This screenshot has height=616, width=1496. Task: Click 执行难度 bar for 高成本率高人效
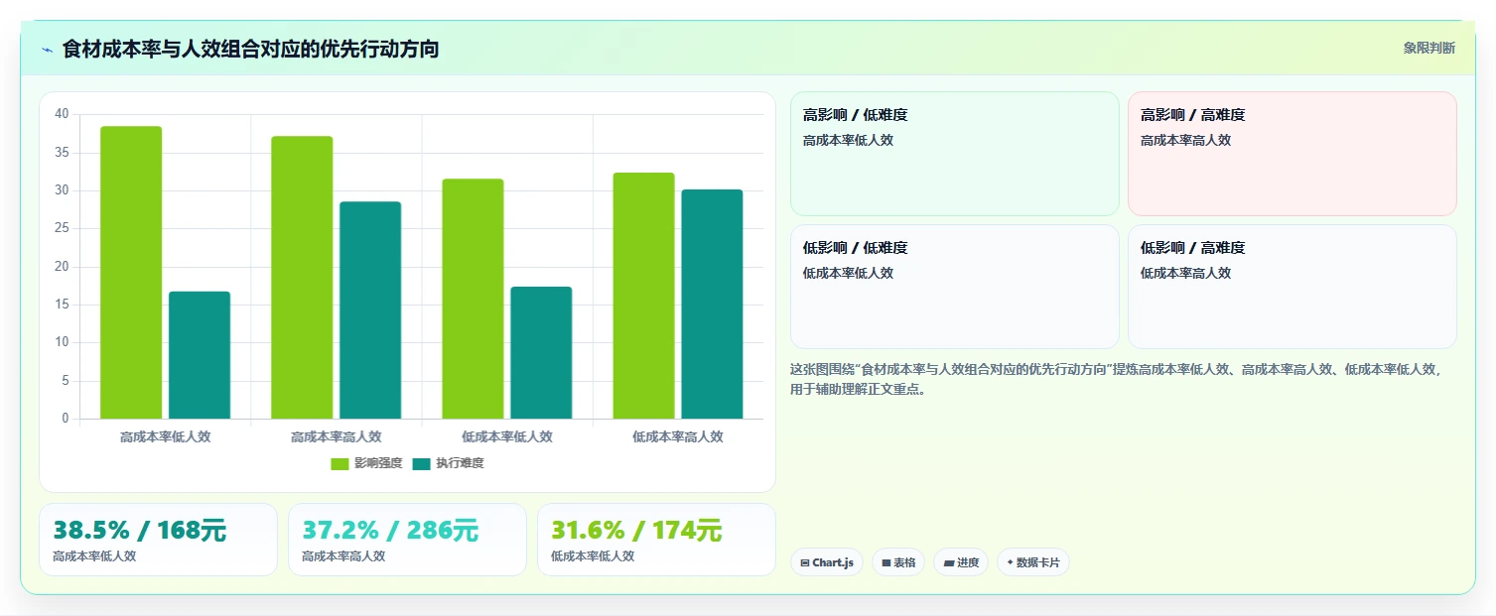370,310
